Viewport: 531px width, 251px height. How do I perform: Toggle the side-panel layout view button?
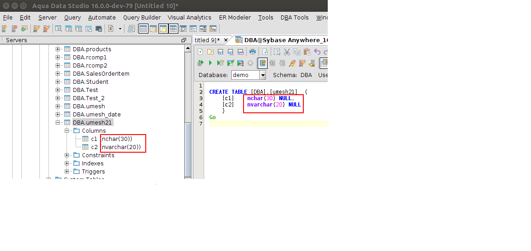click(x=153, y=29)
